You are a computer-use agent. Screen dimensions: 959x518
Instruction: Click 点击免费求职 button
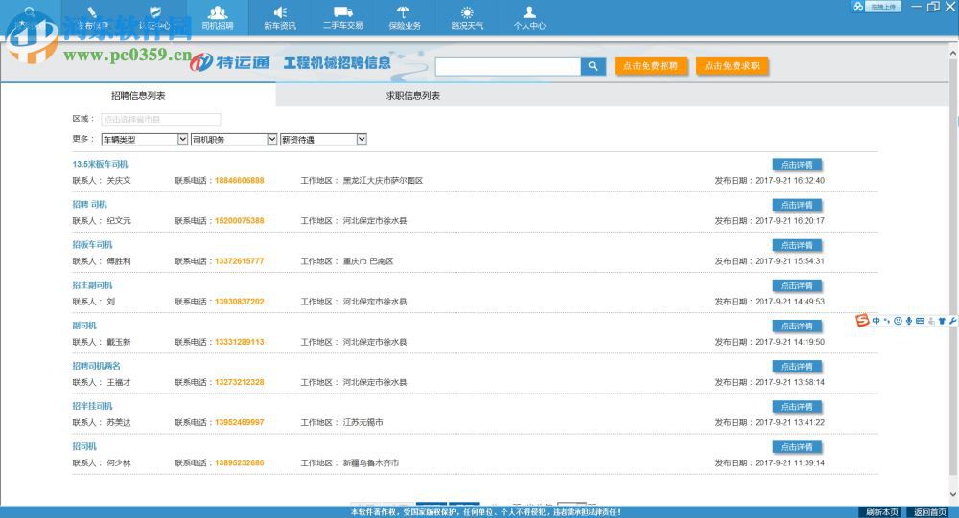click(732, 66)
